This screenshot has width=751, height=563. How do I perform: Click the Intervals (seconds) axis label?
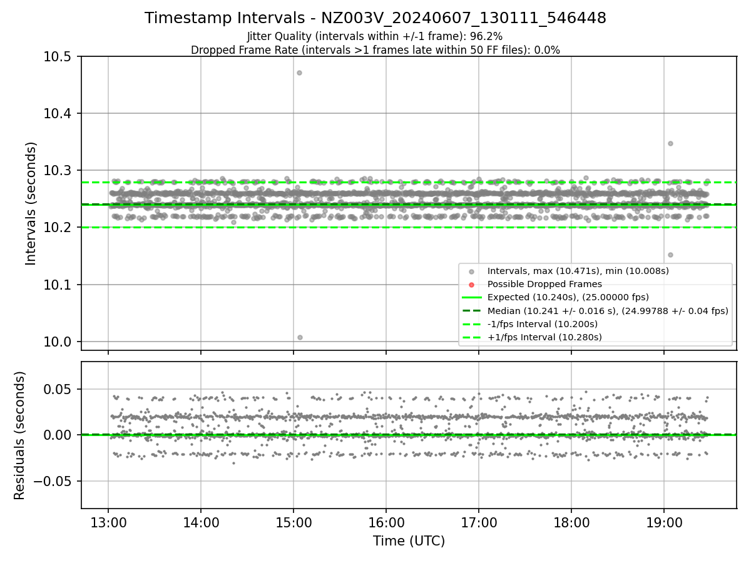[31, 203]
